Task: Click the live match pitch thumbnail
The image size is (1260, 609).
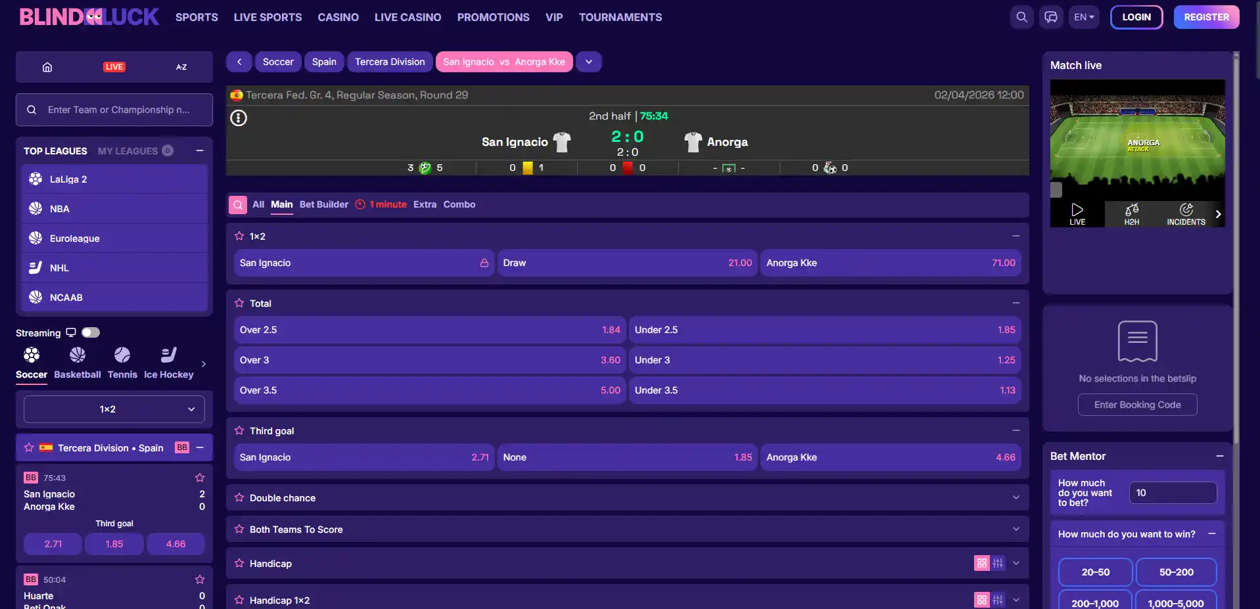Action: pos(1138,140)
